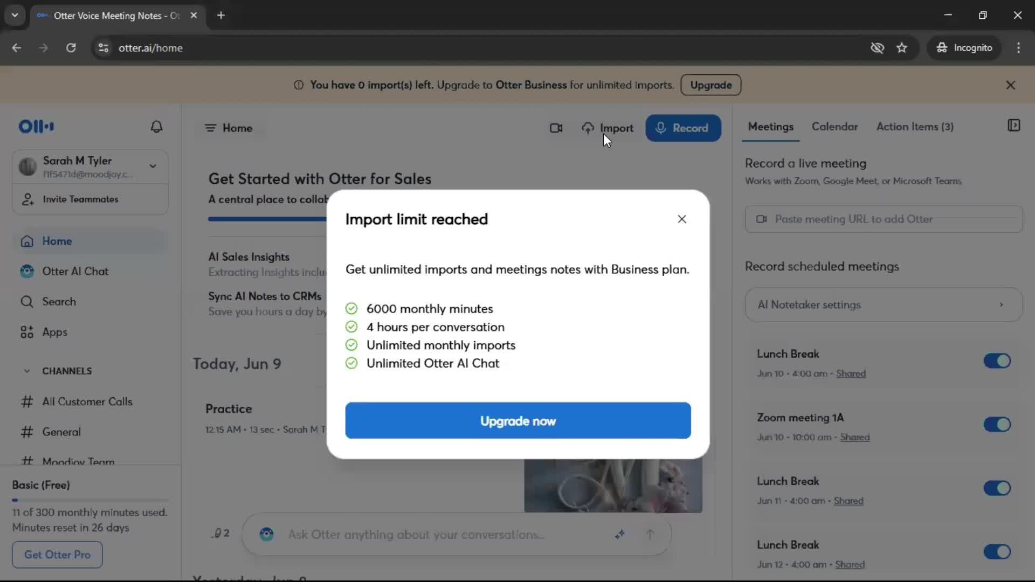The image size is (1035, 582).
Task: Open Shared link for Zoom meeting 1A
Action: pyautogui.click(x=854, y=438)
